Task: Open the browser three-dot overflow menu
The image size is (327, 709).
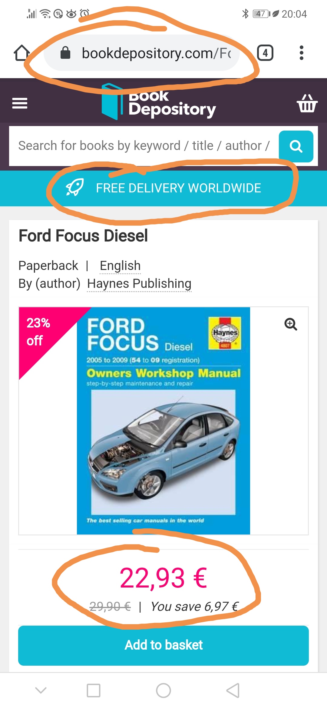Action: [x=301, y=53]
